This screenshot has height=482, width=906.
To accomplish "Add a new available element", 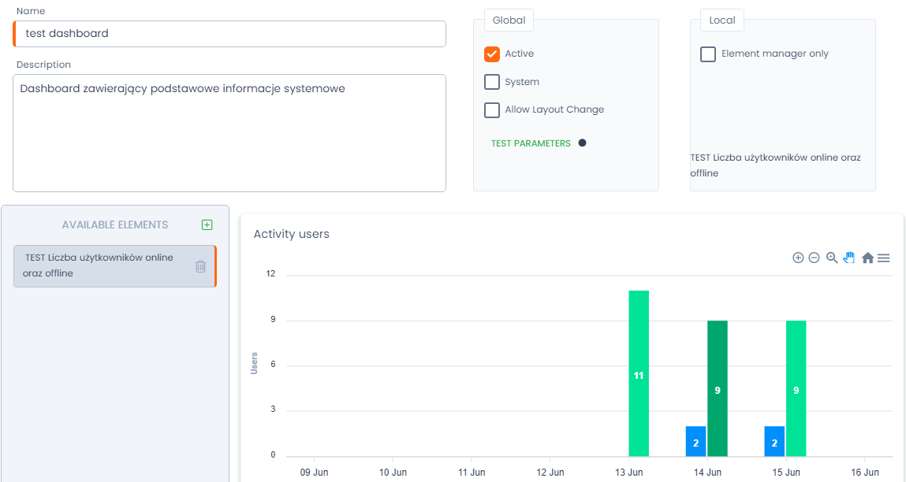I will (207, 224).
